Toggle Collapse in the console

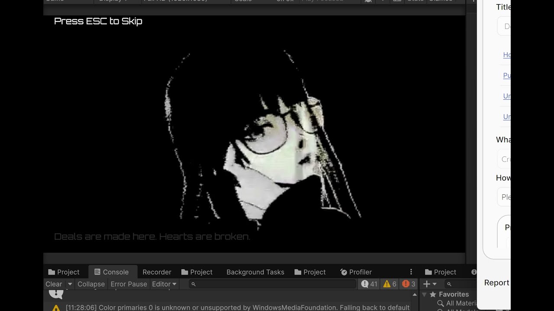(x=91, y=284)
